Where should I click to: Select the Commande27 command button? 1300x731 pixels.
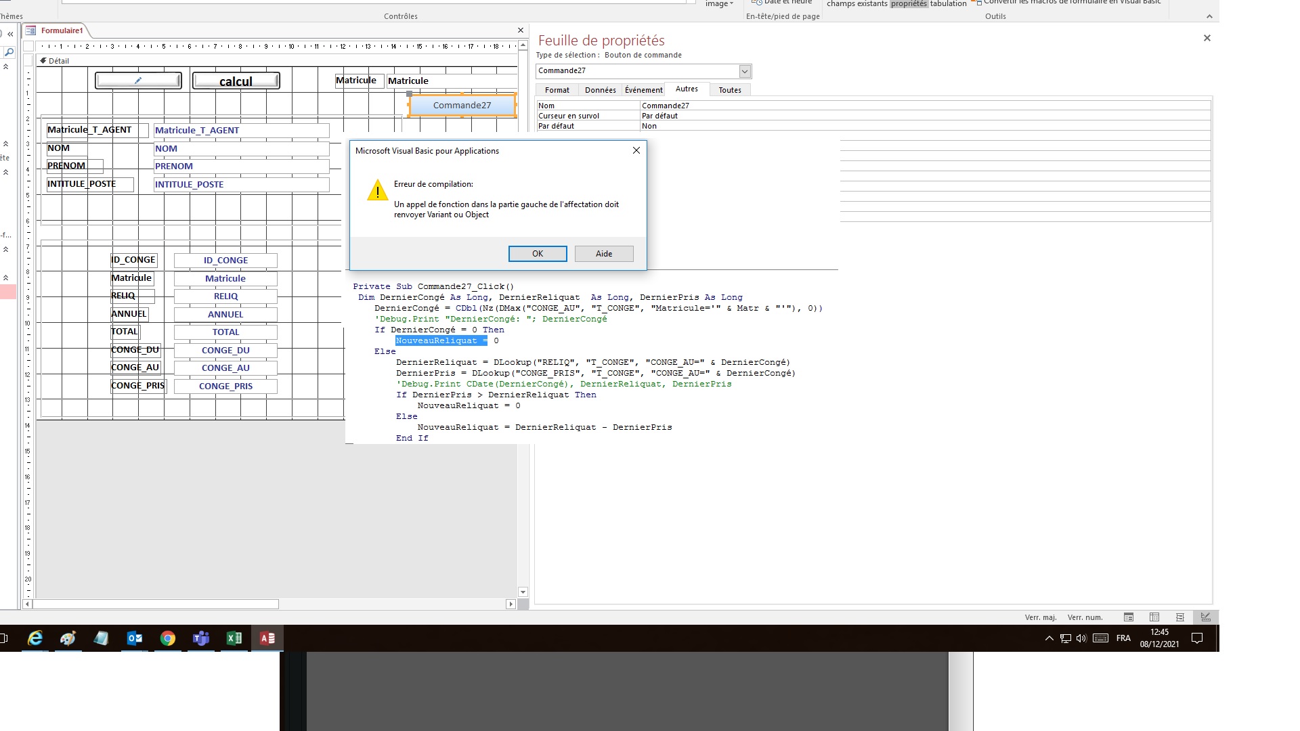click(462, 106)
